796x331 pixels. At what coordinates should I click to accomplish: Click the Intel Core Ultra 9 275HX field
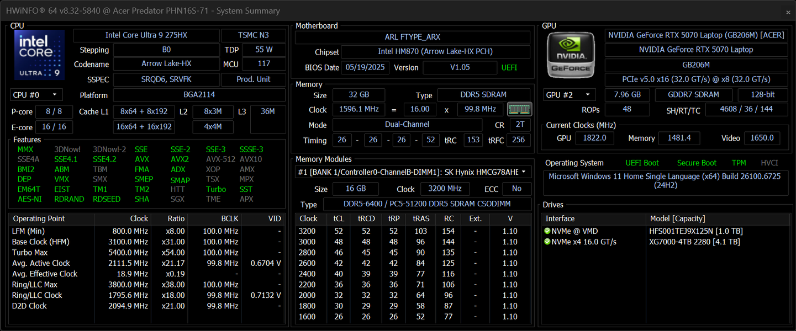pyautogui.click(x=146, y=35)
